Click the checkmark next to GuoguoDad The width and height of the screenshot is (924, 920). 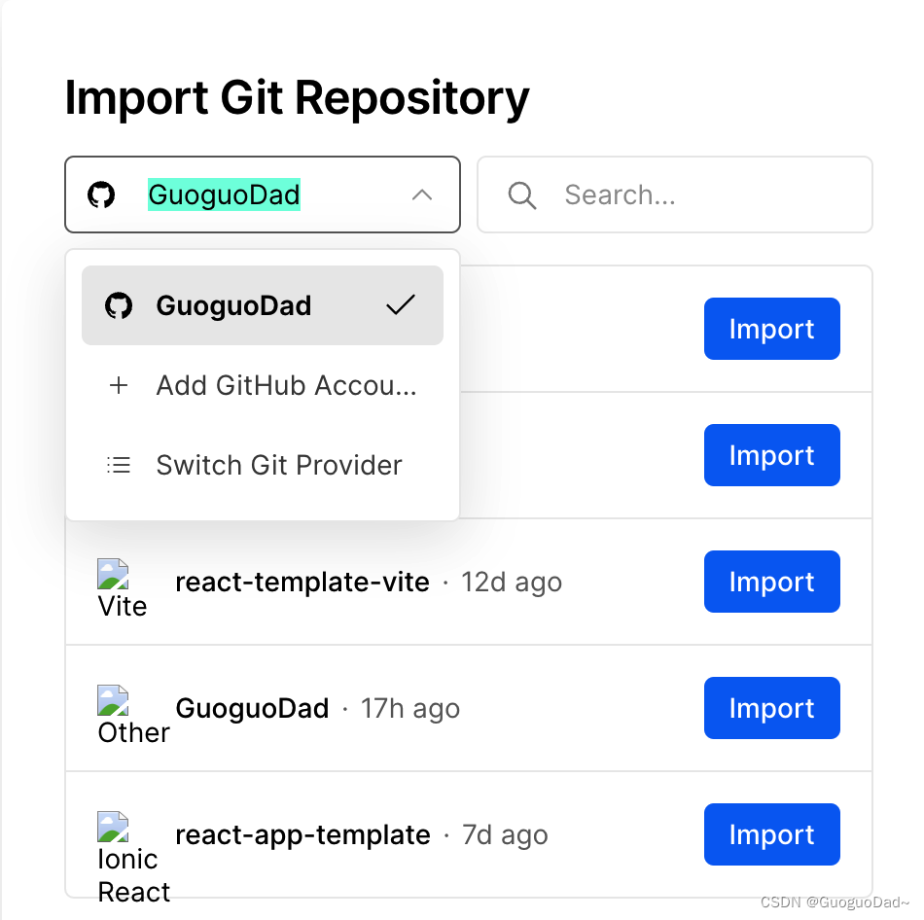[401, 304]
